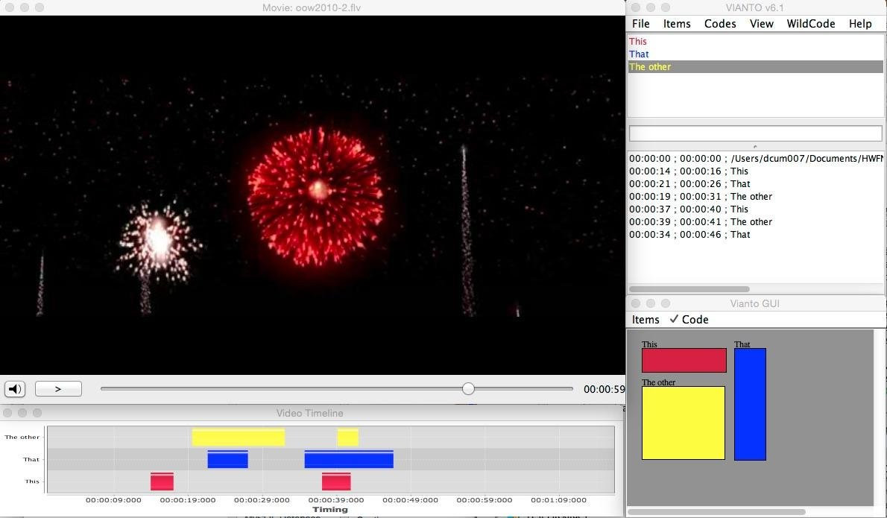Image resolution: width=887 pixels, height=518 pixels.
Task: Open the Help menu
Action: (x=860, y=24)
